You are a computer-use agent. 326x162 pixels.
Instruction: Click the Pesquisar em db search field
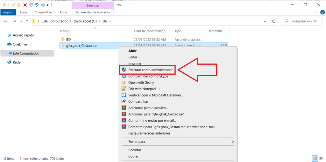coord(302,21)
